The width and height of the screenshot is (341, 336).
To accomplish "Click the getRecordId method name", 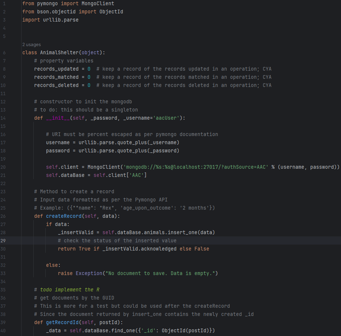I will pos(62,322).
